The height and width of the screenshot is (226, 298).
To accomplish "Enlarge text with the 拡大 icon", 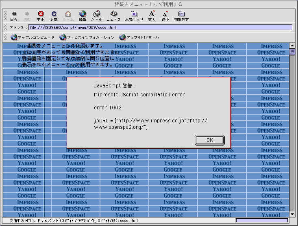I will 152,16.
